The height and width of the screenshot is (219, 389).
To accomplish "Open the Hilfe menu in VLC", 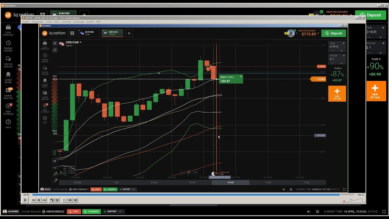I will (x=98, y=22).
